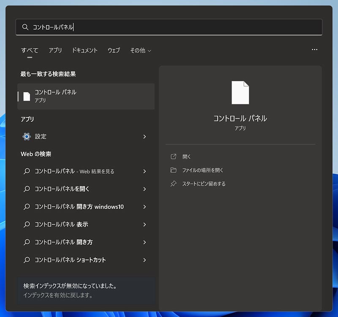Screen dimensions: 338x317
Task: Click search icon beside コントロールパネル 表示
Action: (27, 224)
